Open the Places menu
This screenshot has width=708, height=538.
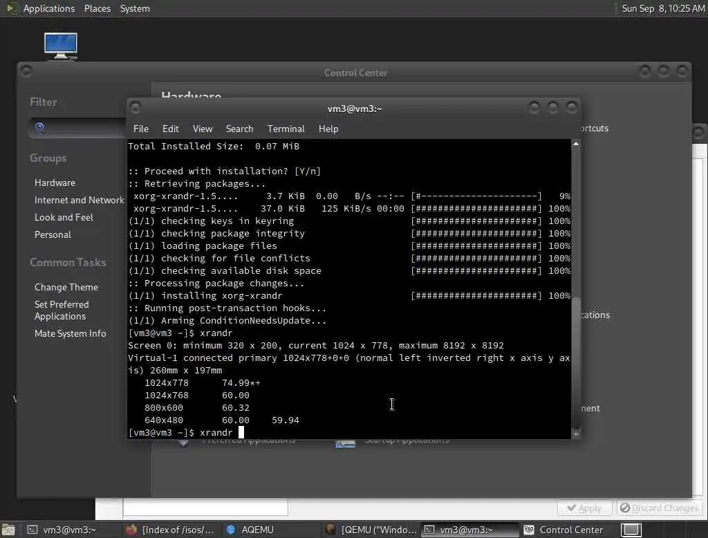pyautogui.click(x=97, y=8)
